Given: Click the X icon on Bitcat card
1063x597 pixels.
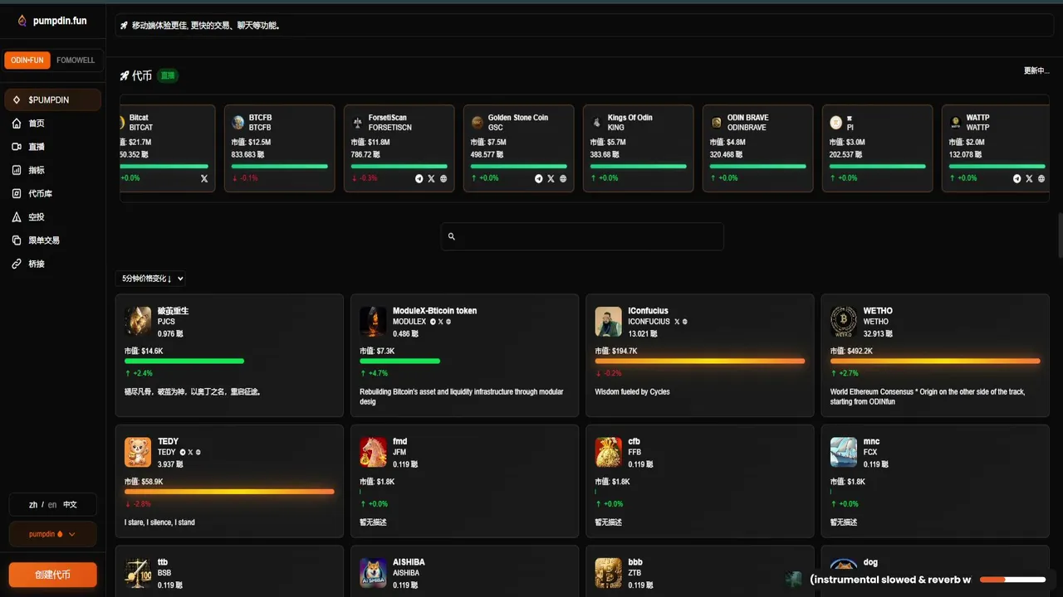Looking at the screenshot, I should (x=204, y=178).
